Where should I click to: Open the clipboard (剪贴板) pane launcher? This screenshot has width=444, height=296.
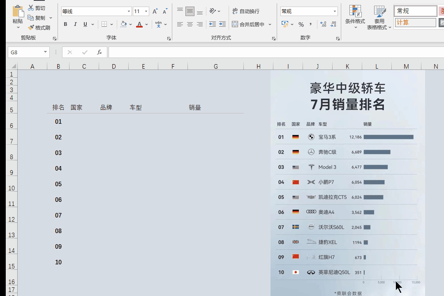(55, 39)
